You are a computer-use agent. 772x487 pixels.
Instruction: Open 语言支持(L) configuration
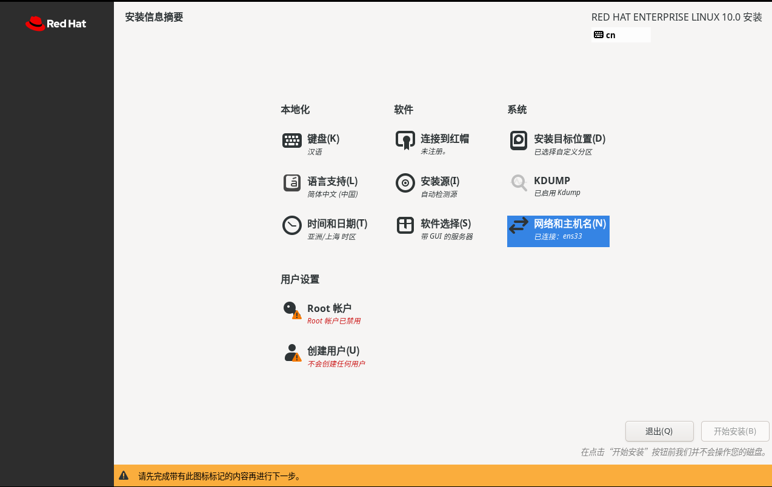[333, 181]
